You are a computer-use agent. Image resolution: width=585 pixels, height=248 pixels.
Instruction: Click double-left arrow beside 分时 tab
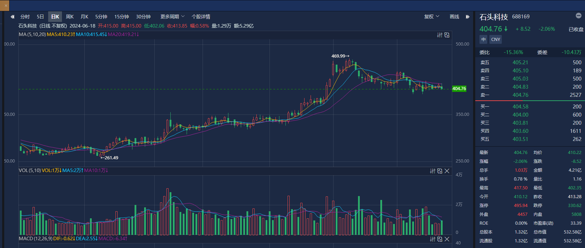[12, 17]
